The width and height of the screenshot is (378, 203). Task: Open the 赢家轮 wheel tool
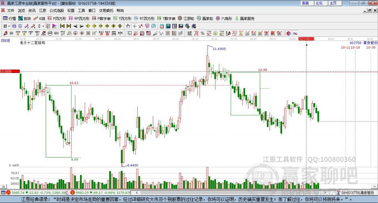[205, 18]
